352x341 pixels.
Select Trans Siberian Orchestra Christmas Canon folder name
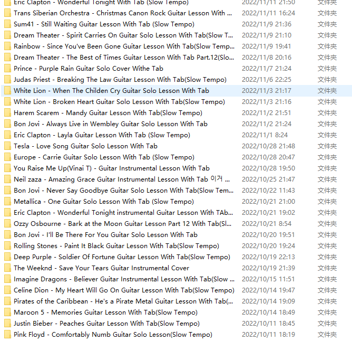pos(123,13)
